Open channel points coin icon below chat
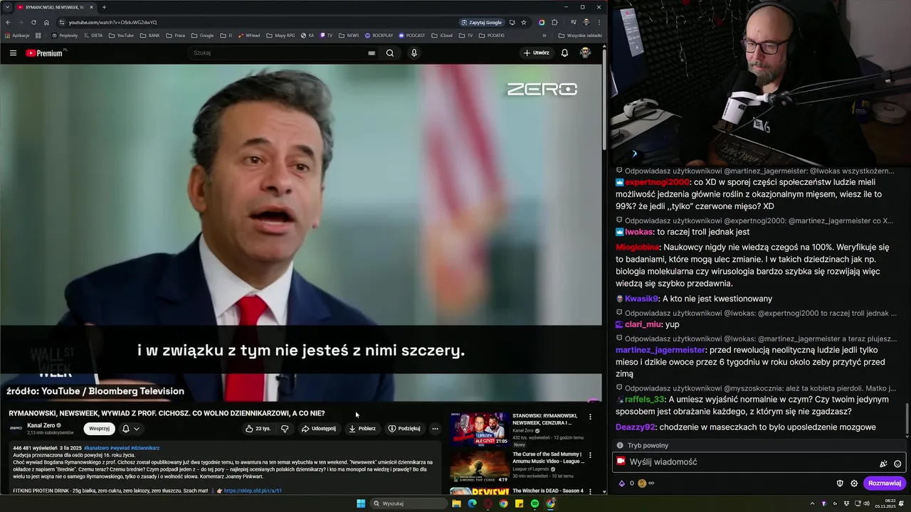This screenshot has width=911, height=512. pos(642,483)
